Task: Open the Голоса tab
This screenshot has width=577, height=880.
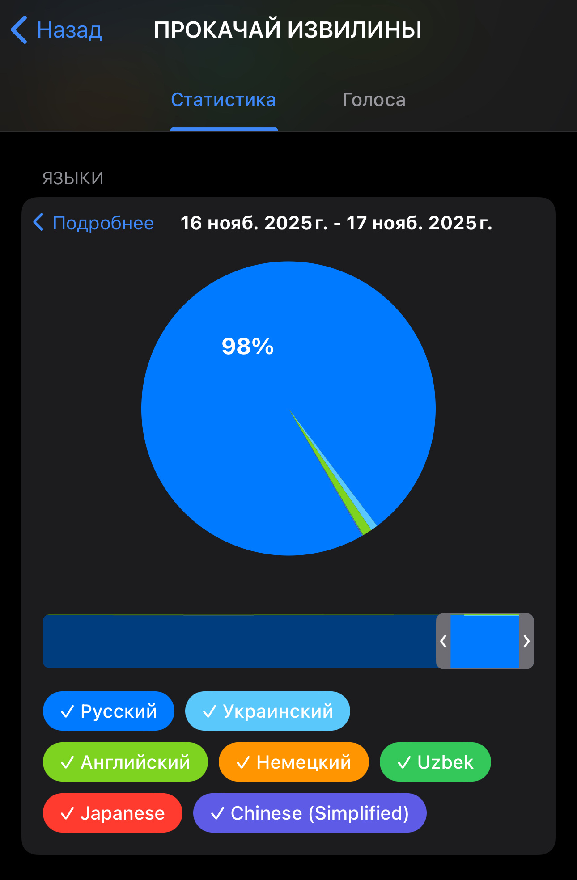Action: point(374,100)
